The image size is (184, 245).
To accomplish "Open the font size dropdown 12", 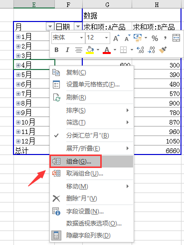I will [x=106, y=38].
